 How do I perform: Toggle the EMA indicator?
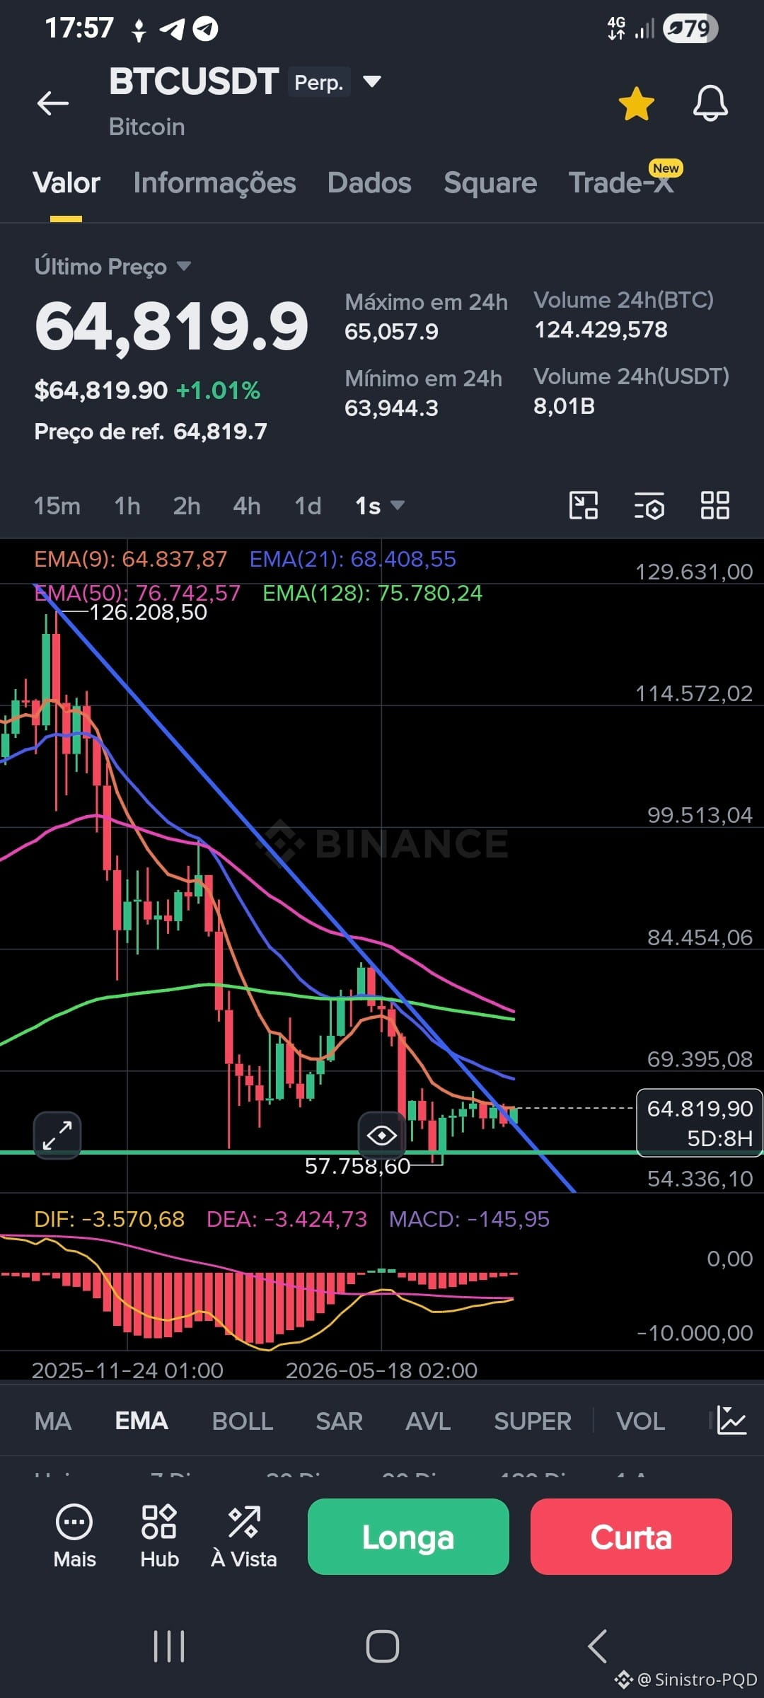point(141,1421)
